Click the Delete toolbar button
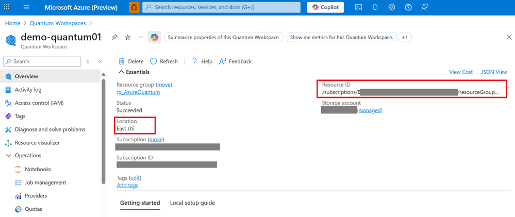 pos(131,61)
